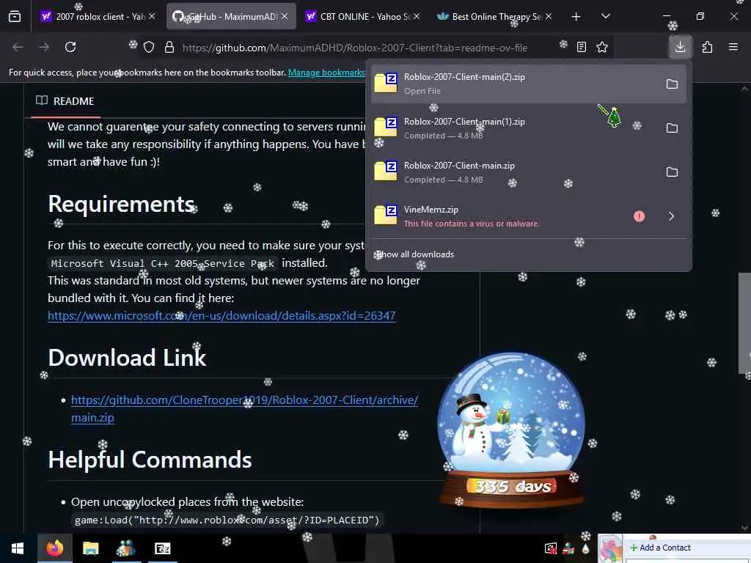Bookmark this page with star icon

coord(602,47)
